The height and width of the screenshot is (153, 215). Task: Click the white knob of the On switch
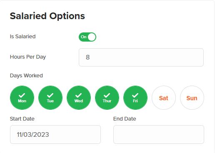[x=92, y=37]
